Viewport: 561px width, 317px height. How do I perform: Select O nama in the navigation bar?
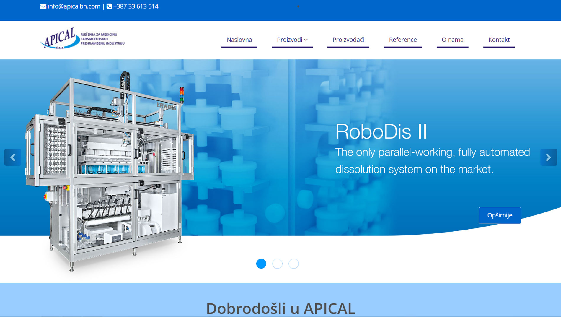tap(452, 40)
